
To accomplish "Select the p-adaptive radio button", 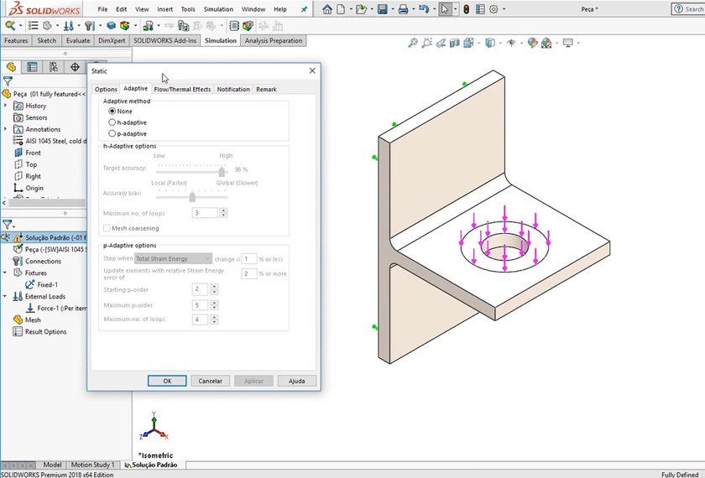I will 112,133.
